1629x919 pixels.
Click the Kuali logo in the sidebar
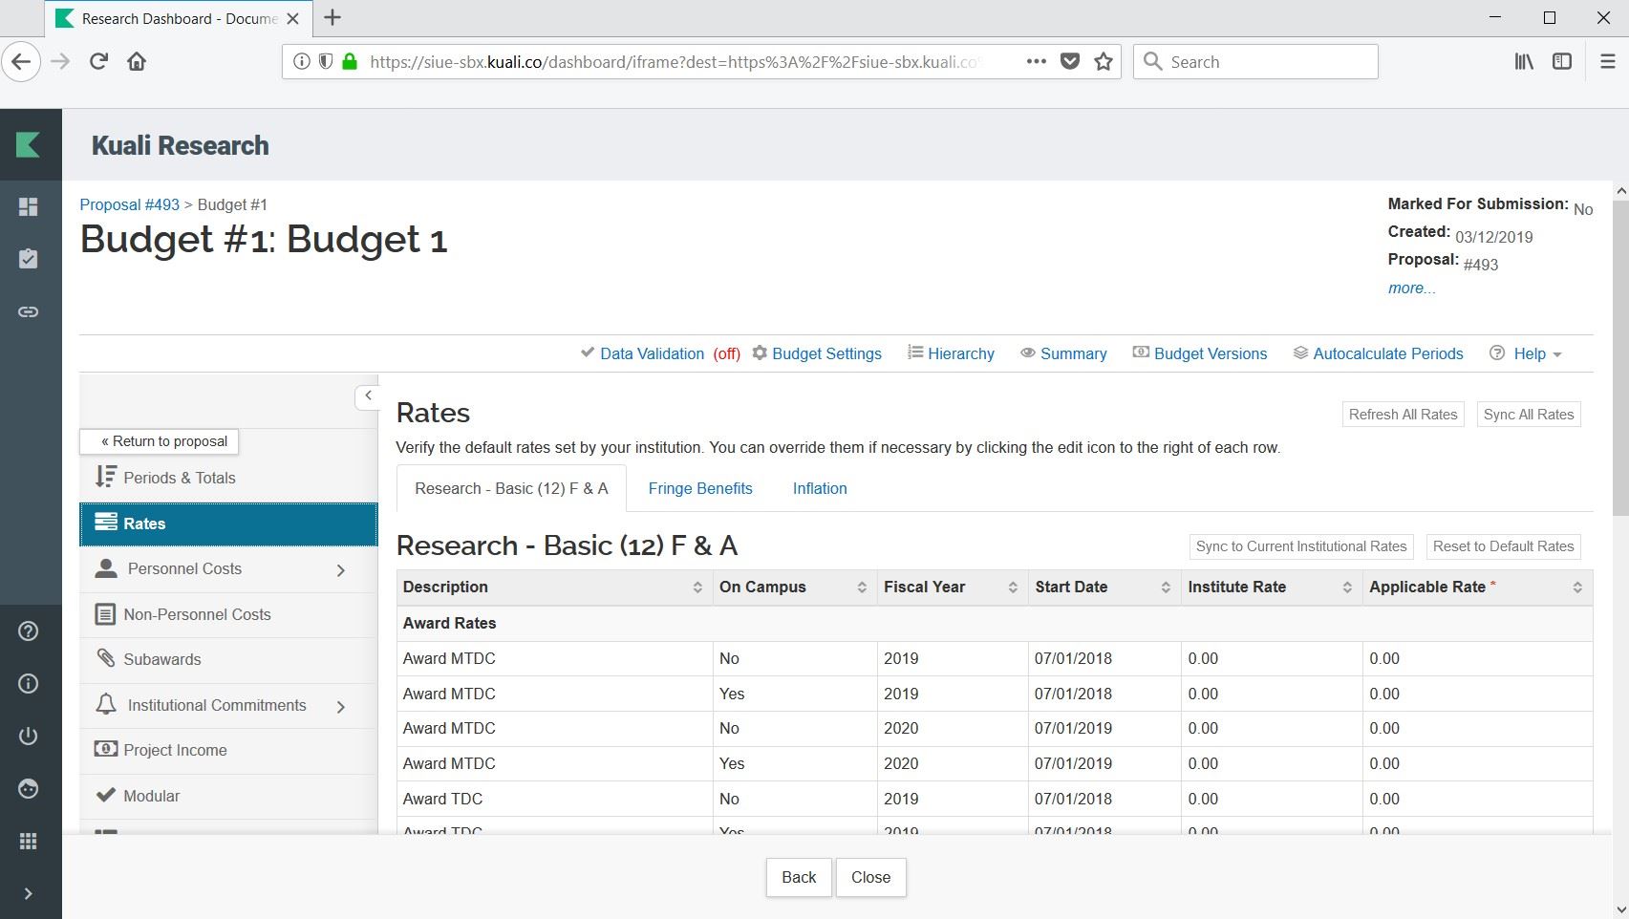(x=29, y=144)
